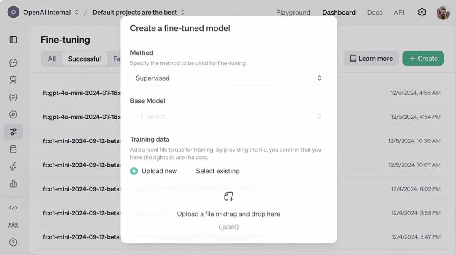Select the Upload new radio button
This screenshot has width=456, height=255.
(x=134, y=171)
